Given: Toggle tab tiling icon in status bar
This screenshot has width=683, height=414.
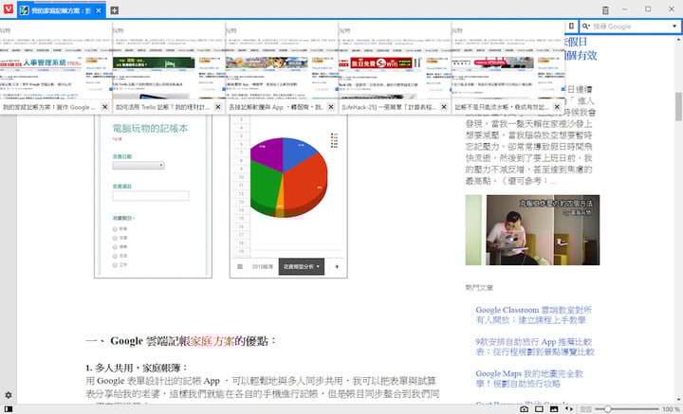Looking at the screenshot, I should click(539, 408).
